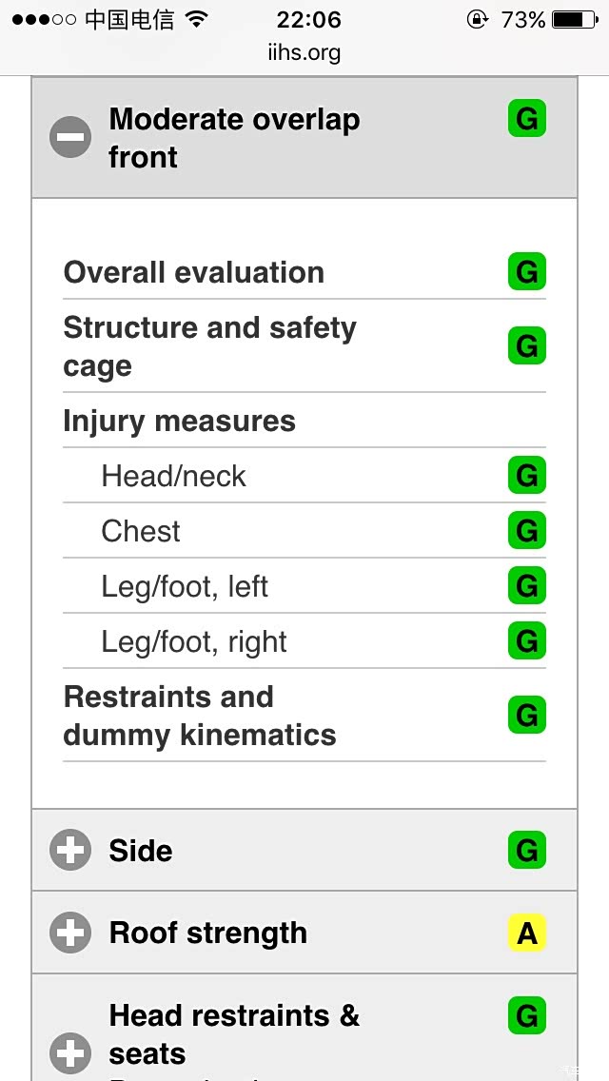This screenshot has height=1081, width=609.
Task: Tap the G badge for Leg/foot, right
Action: [526, 641]
